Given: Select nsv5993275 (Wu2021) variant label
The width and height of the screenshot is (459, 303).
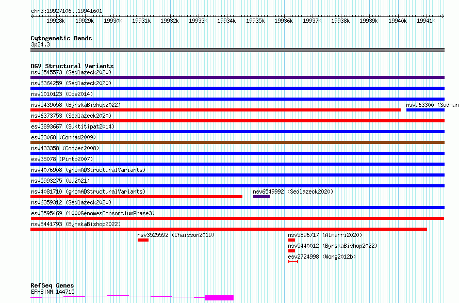Looking at the screenshot, I should pos(60,181).
